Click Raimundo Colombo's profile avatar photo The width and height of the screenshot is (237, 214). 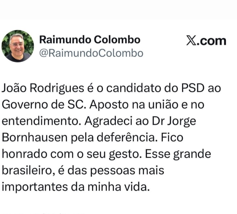click(x=18, y=46)
